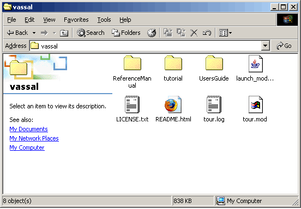Select the launch_mod Java file icon
The width and height of the screenshot is (301, 209).
pyautogui.click(x=255, y=64)
